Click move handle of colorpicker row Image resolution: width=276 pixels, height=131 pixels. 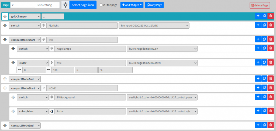coord(13,111)
